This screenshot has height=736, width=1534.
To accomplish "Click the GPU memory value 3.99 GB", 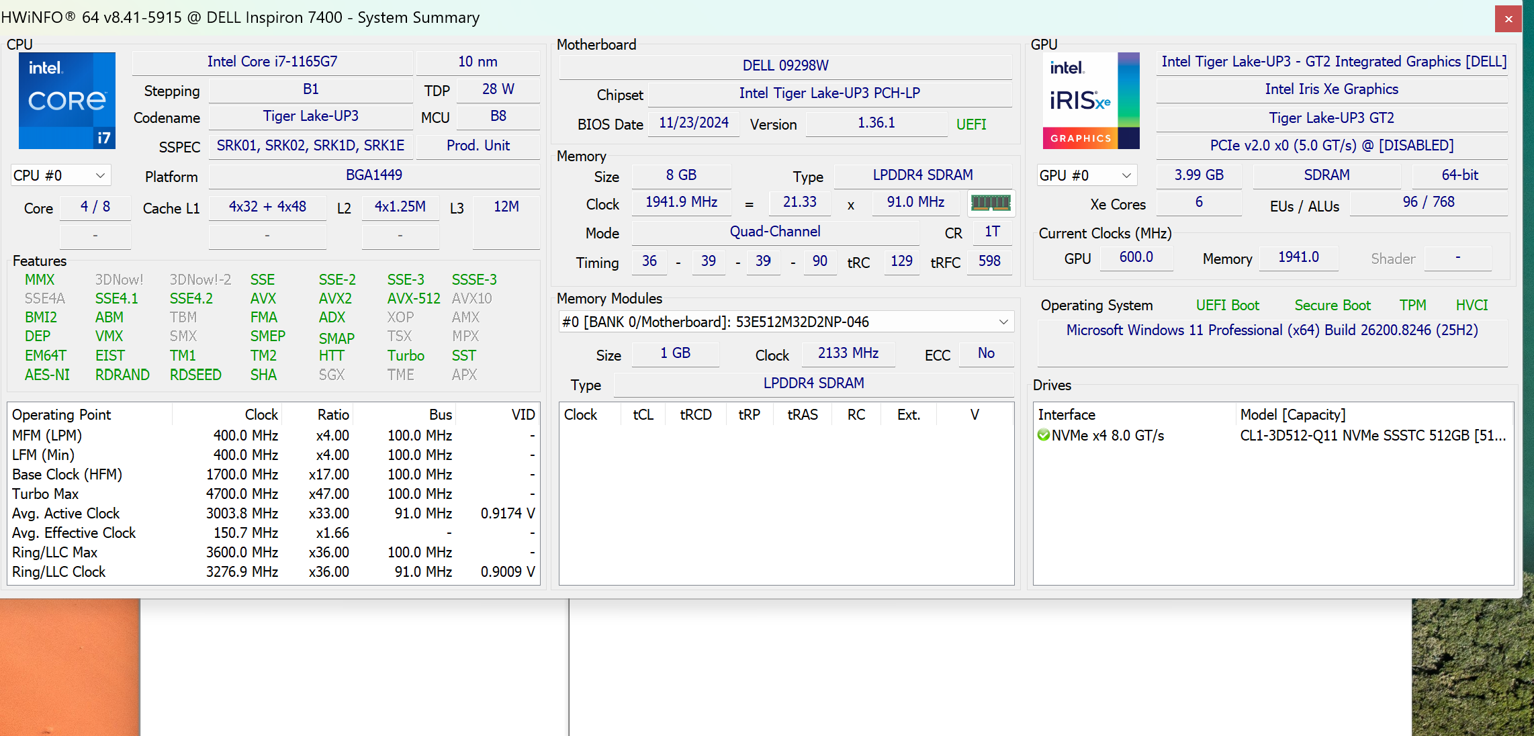I will (1199, 175).
